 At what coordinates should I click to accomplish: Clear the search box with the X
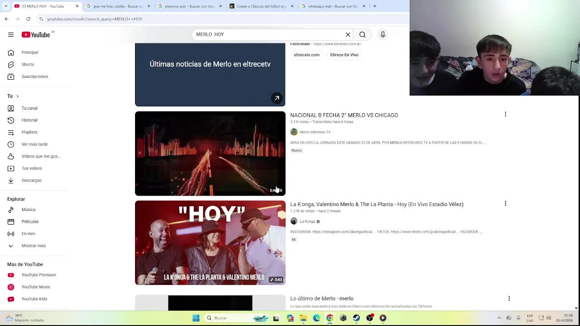(x=348, y=34)
